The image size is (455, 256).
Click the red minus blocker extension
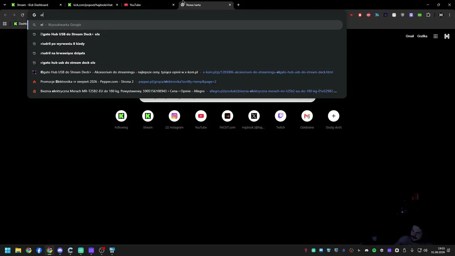[351, 15]
